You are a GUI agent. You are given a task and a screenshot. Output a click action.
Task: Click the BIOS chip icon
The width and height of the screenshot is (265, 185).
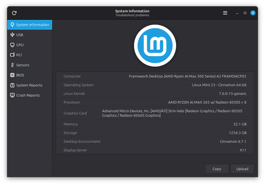coord(12,75)
